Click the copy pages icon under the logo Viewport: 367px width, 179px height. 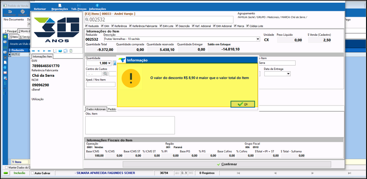pyautogui.click(x=66, y=51)
